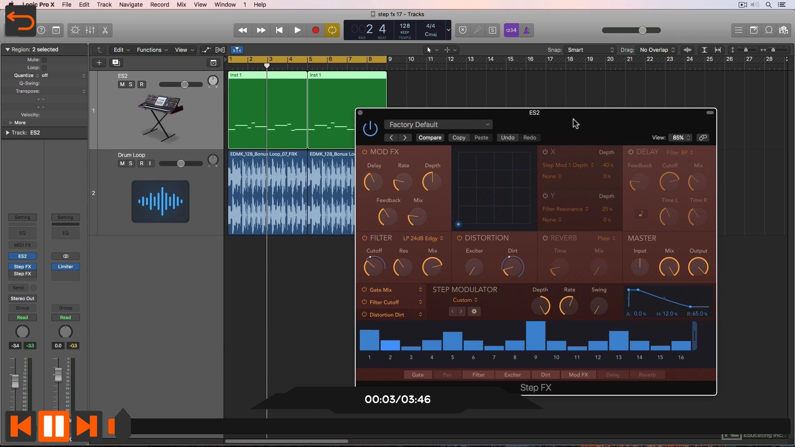Click step 9 bar in the step sequencer
This screenshot has width=795, height=447.
click(535, 336)
